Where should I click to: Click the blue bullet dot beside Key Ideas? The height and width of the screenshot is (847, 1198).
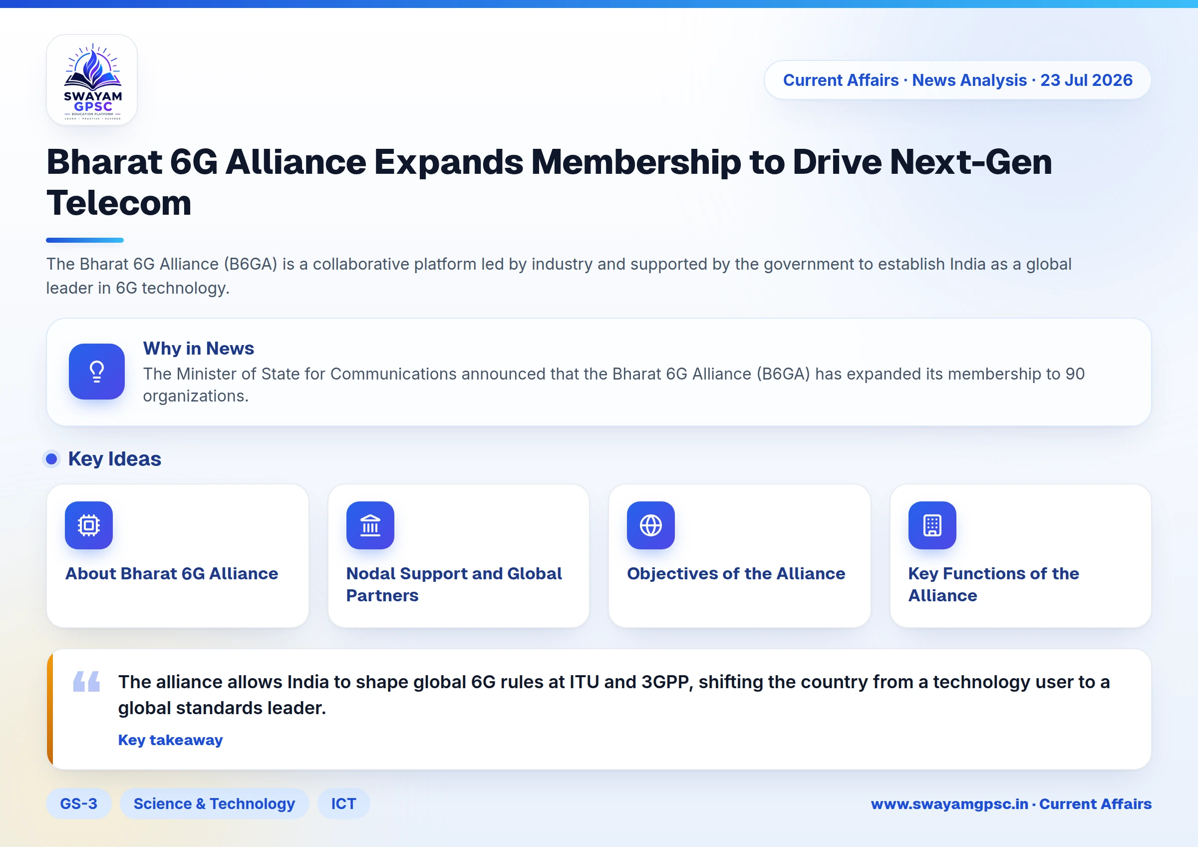(x=51, y=459)
